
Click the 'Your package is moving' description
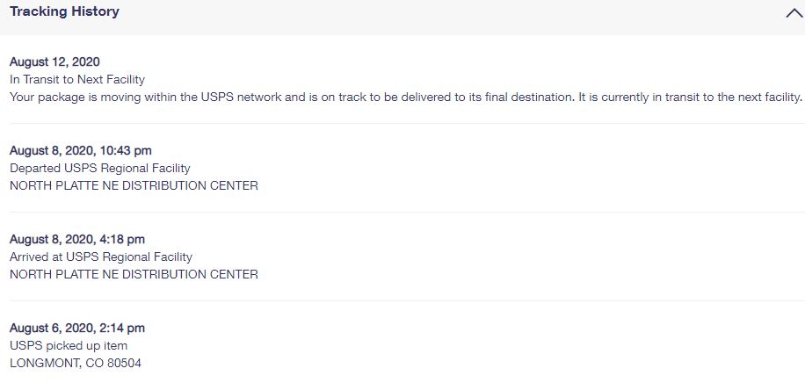[x=406, y=97]
